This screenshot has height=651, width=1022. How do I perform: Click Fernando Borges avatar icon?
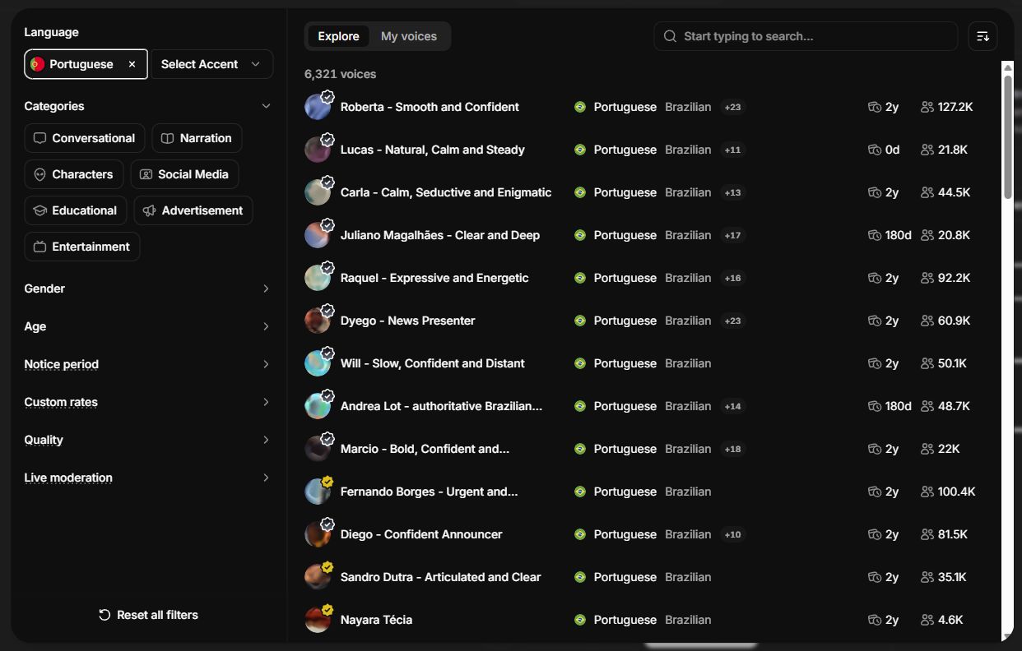318,492
